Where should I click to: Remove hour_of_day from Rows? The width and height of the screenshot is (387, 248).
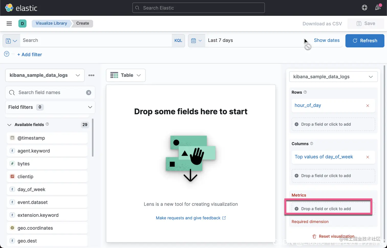click(x=368, y=106)
